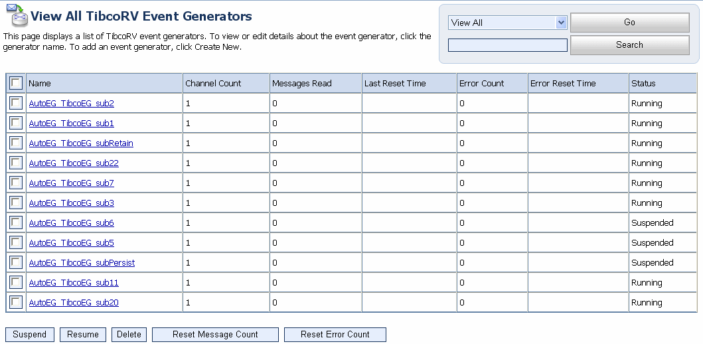Image resolution: width=703 pixels, height=344 pixels.
Task: Open the View All filter dropdown
Action: pos(508,23)
